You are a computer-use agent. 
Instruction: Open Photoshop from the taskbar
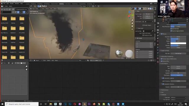coord(70,104)
